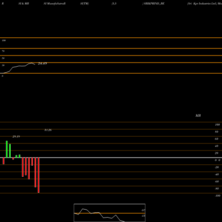Click the longest red bar in the MR chart
The width and height of the screenshot is (222, 222).
tap(39, 175)
